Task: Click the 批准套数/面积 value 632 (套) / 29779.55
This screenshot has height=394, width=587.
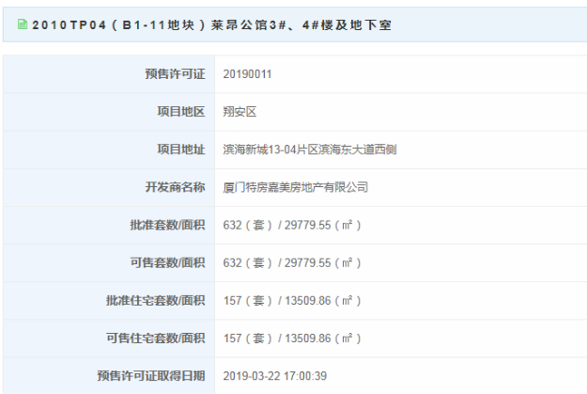Action: 292,225
